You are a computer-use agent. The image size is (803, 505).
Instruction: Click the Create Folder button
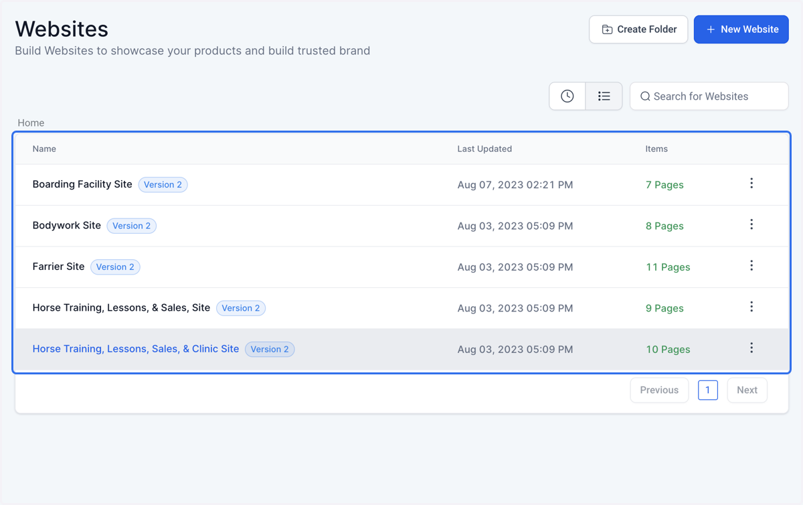coord(638,29)
